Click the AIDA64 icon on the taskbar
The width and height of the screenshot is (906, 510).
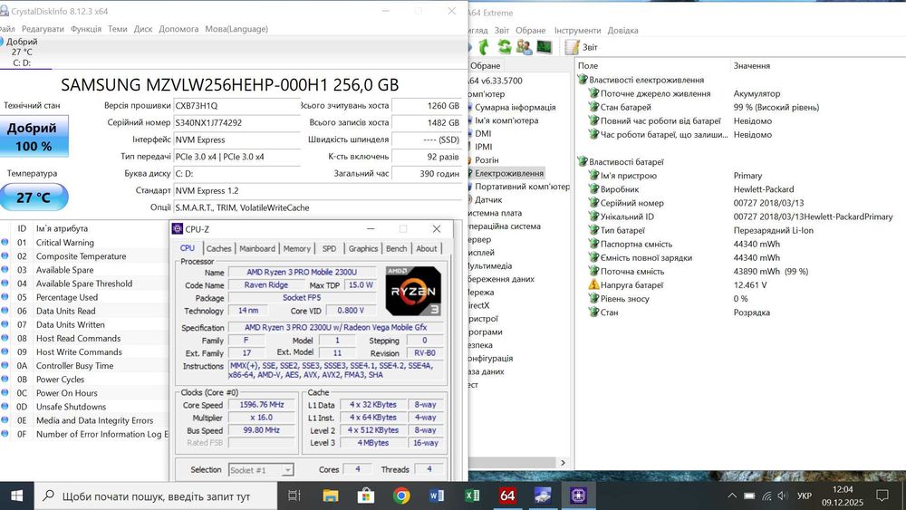[507, 496]
